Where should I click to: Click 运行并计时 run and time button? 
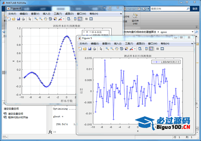(x=135, y=19)
